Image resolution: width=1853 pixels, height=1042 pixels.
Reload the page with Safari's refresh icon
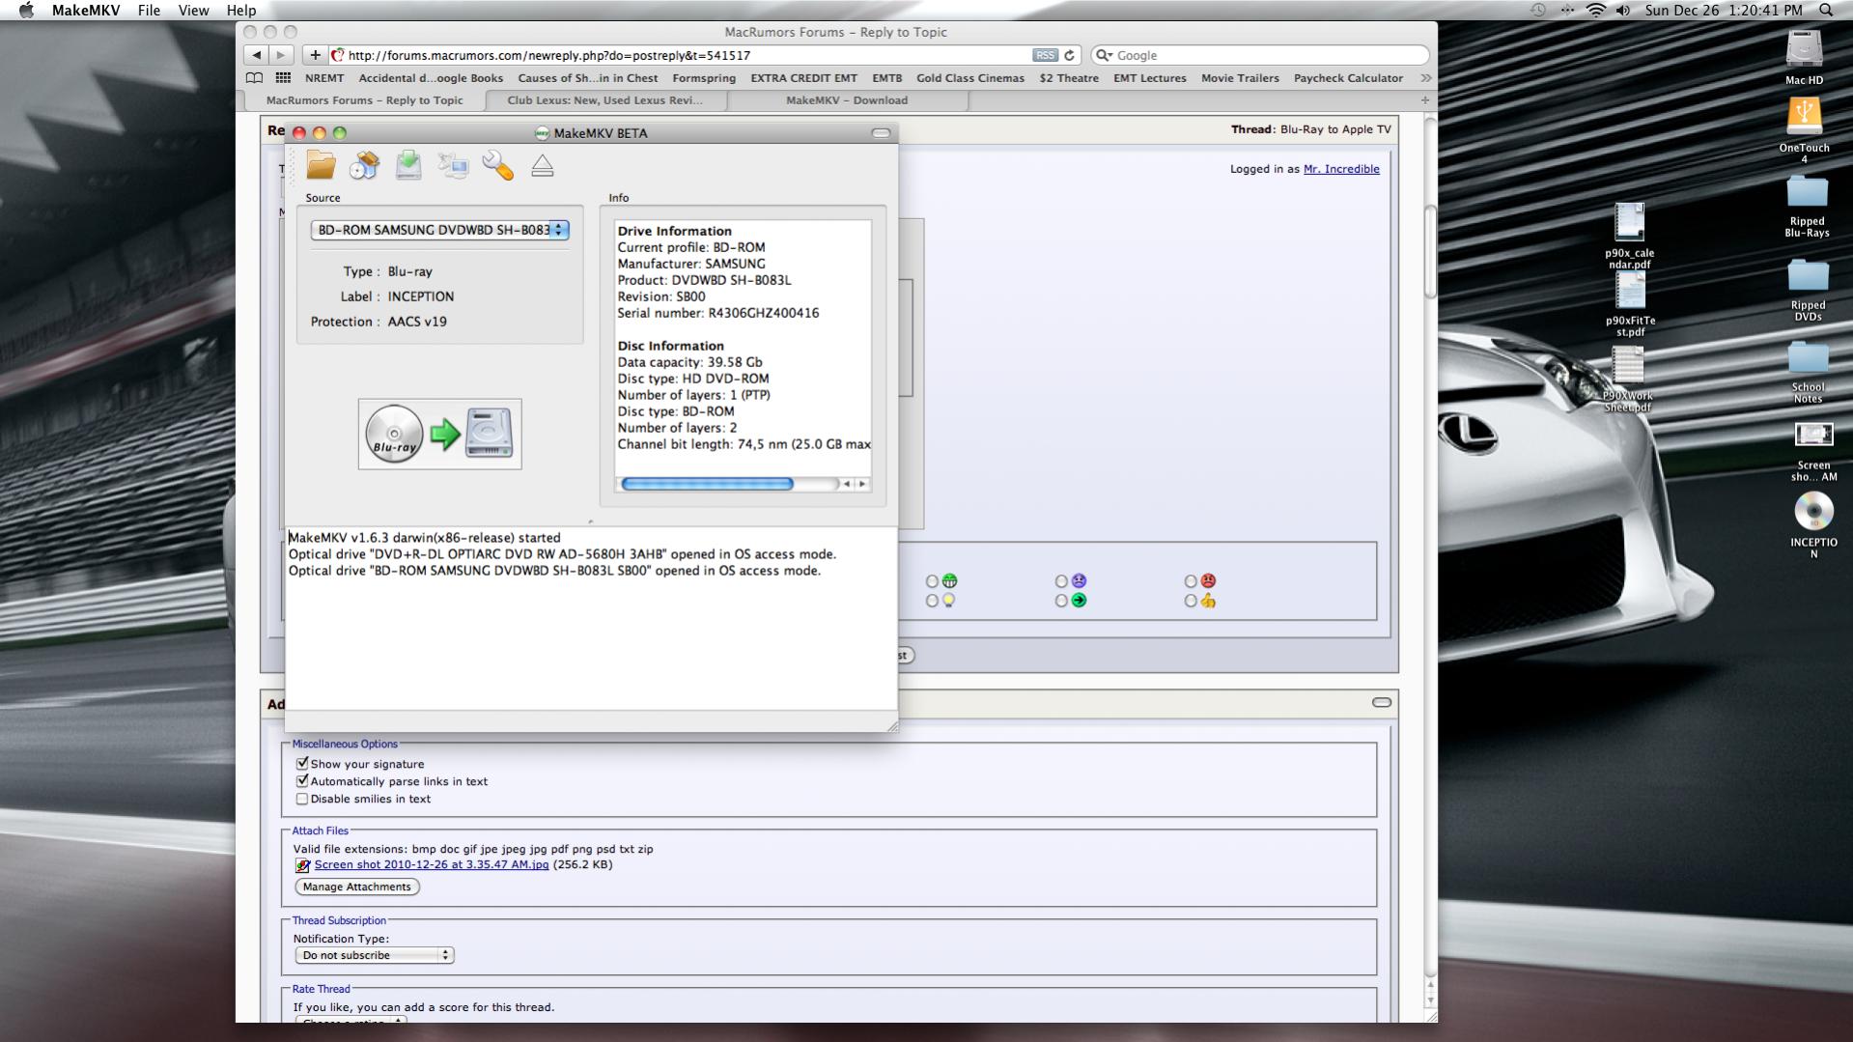pos(1069,55)
